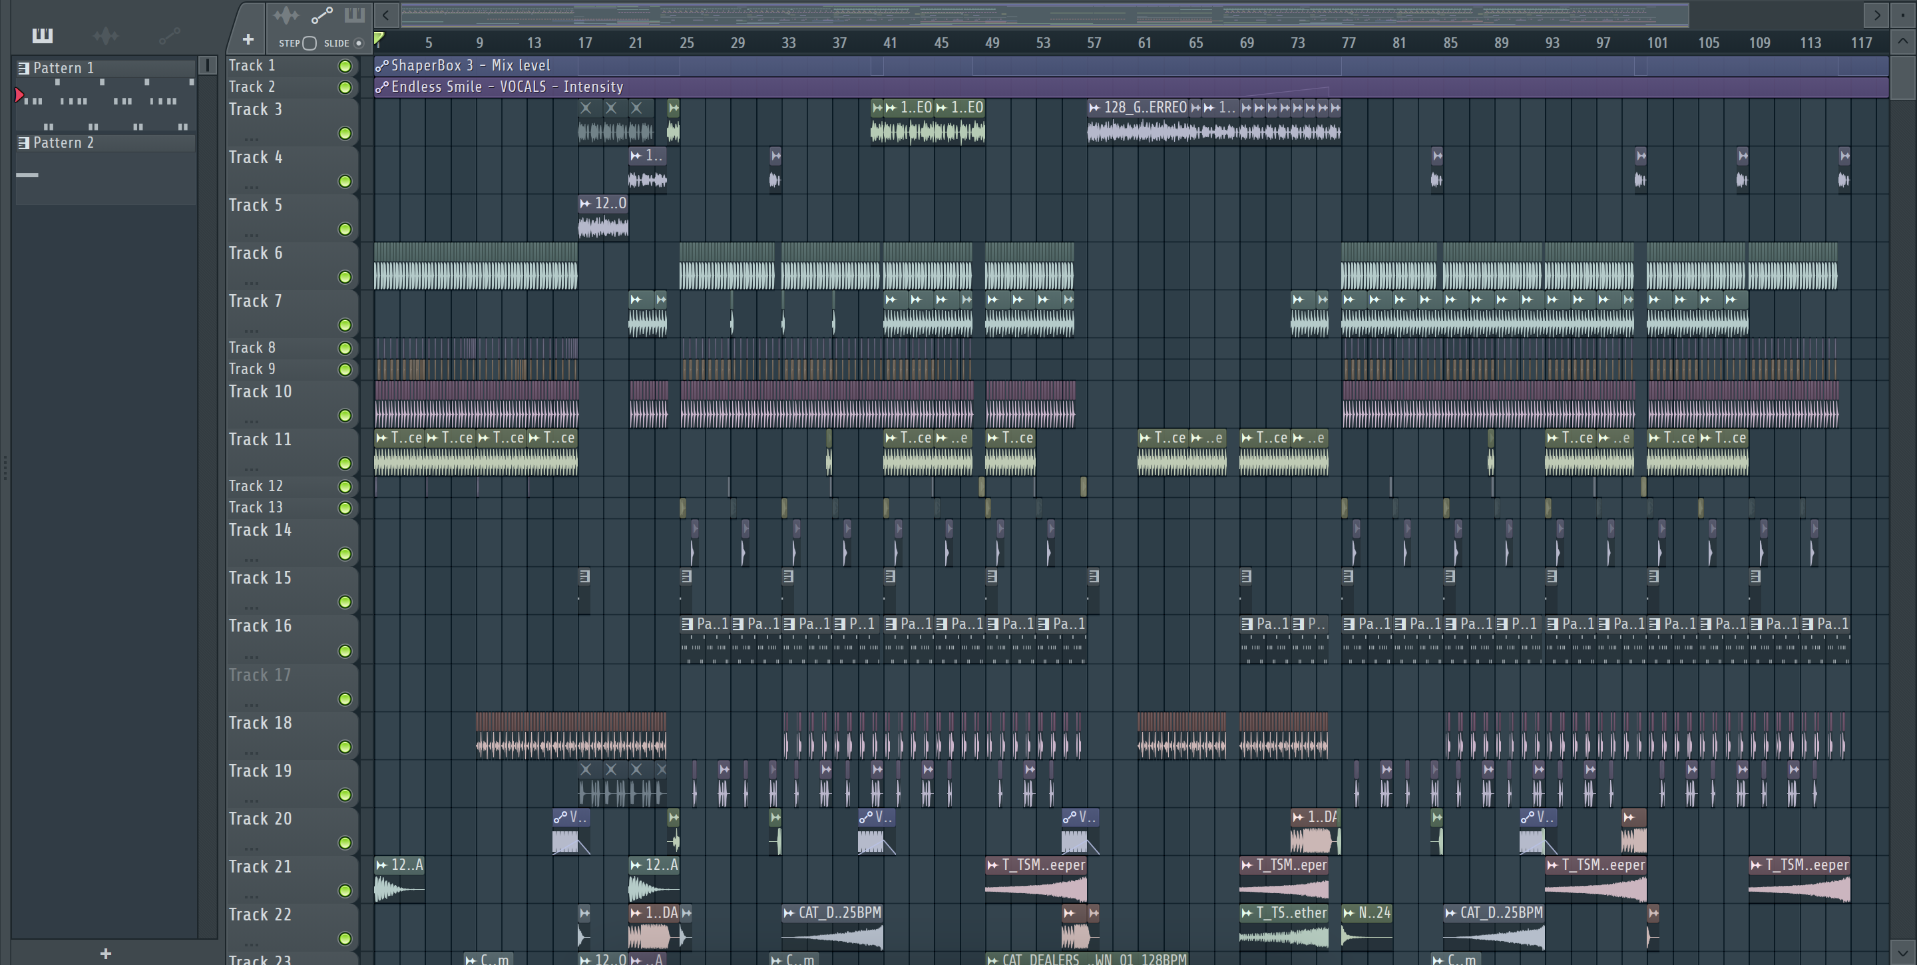This screenshot has width=1917, height=965.
Task: Click right arrow of playlist overview scrollbar
Action: coord(1877,14)
